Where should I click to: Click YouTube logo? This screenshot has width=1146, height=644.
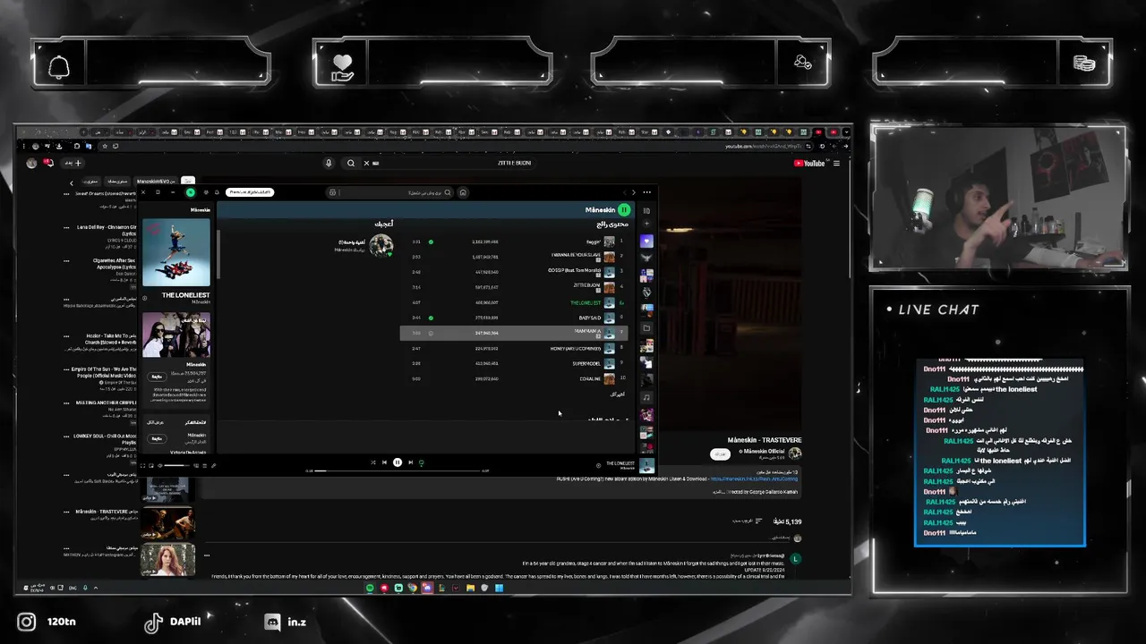click(x=809, y=163)
